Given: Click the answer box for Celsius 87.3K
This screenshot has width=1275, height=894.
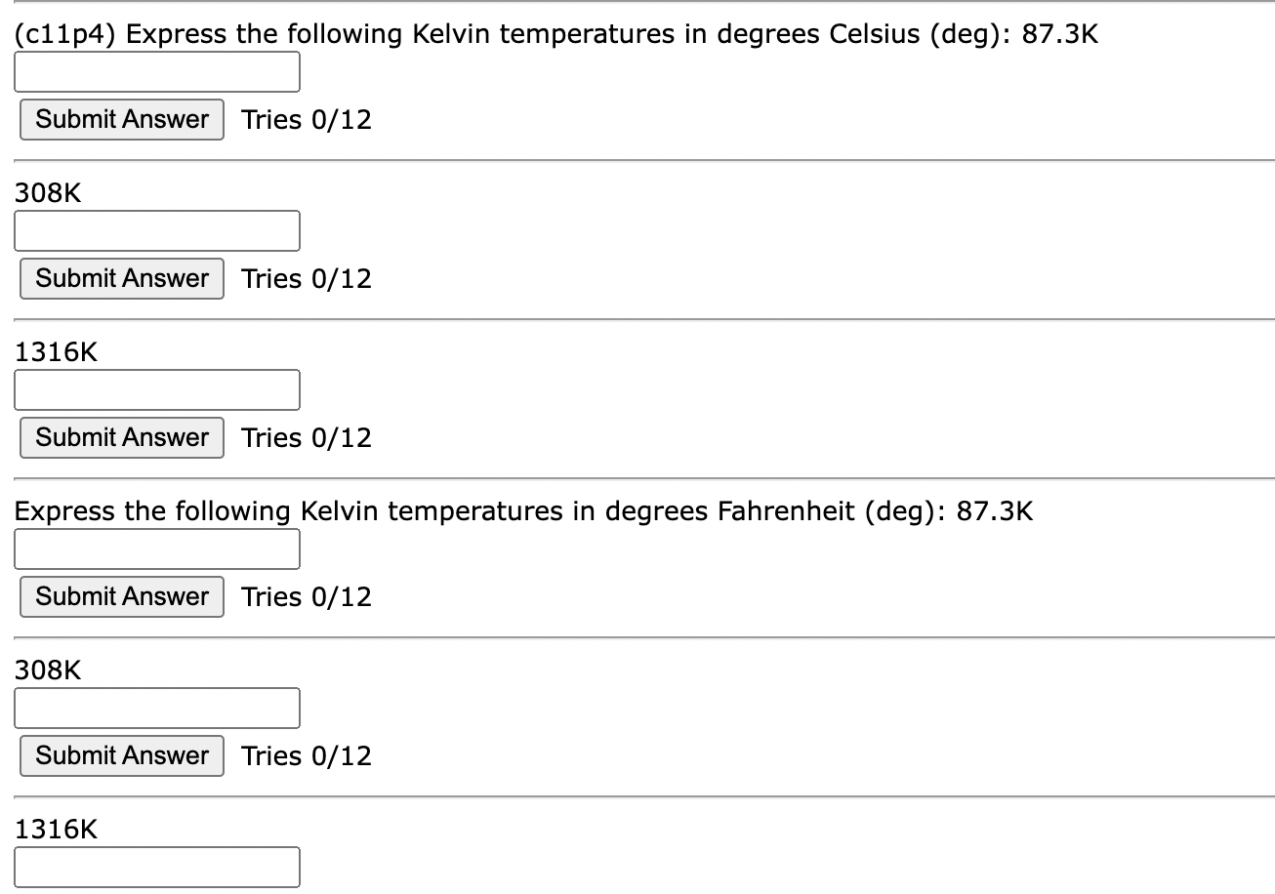Looking at the screenshot, I should click(x=156, y=72).
